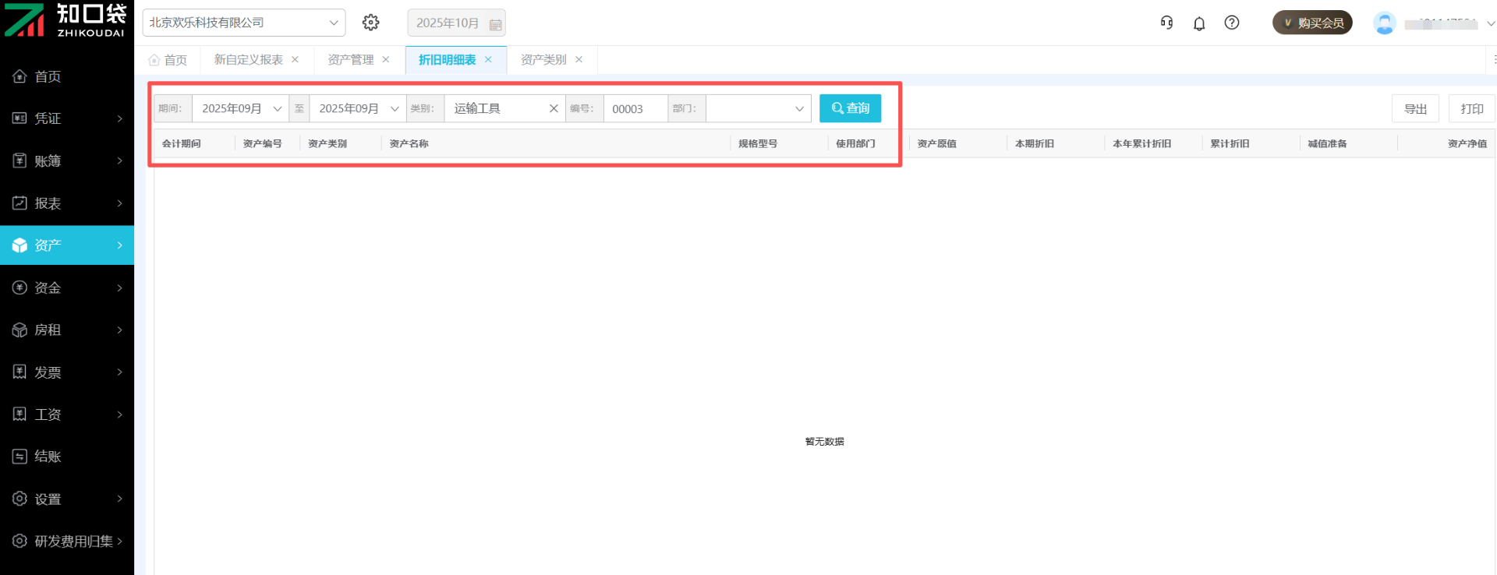This screenshot has height=575, width=1497.
Task: Close the 资产管理 tab
Action: click(x=386, y=60)
